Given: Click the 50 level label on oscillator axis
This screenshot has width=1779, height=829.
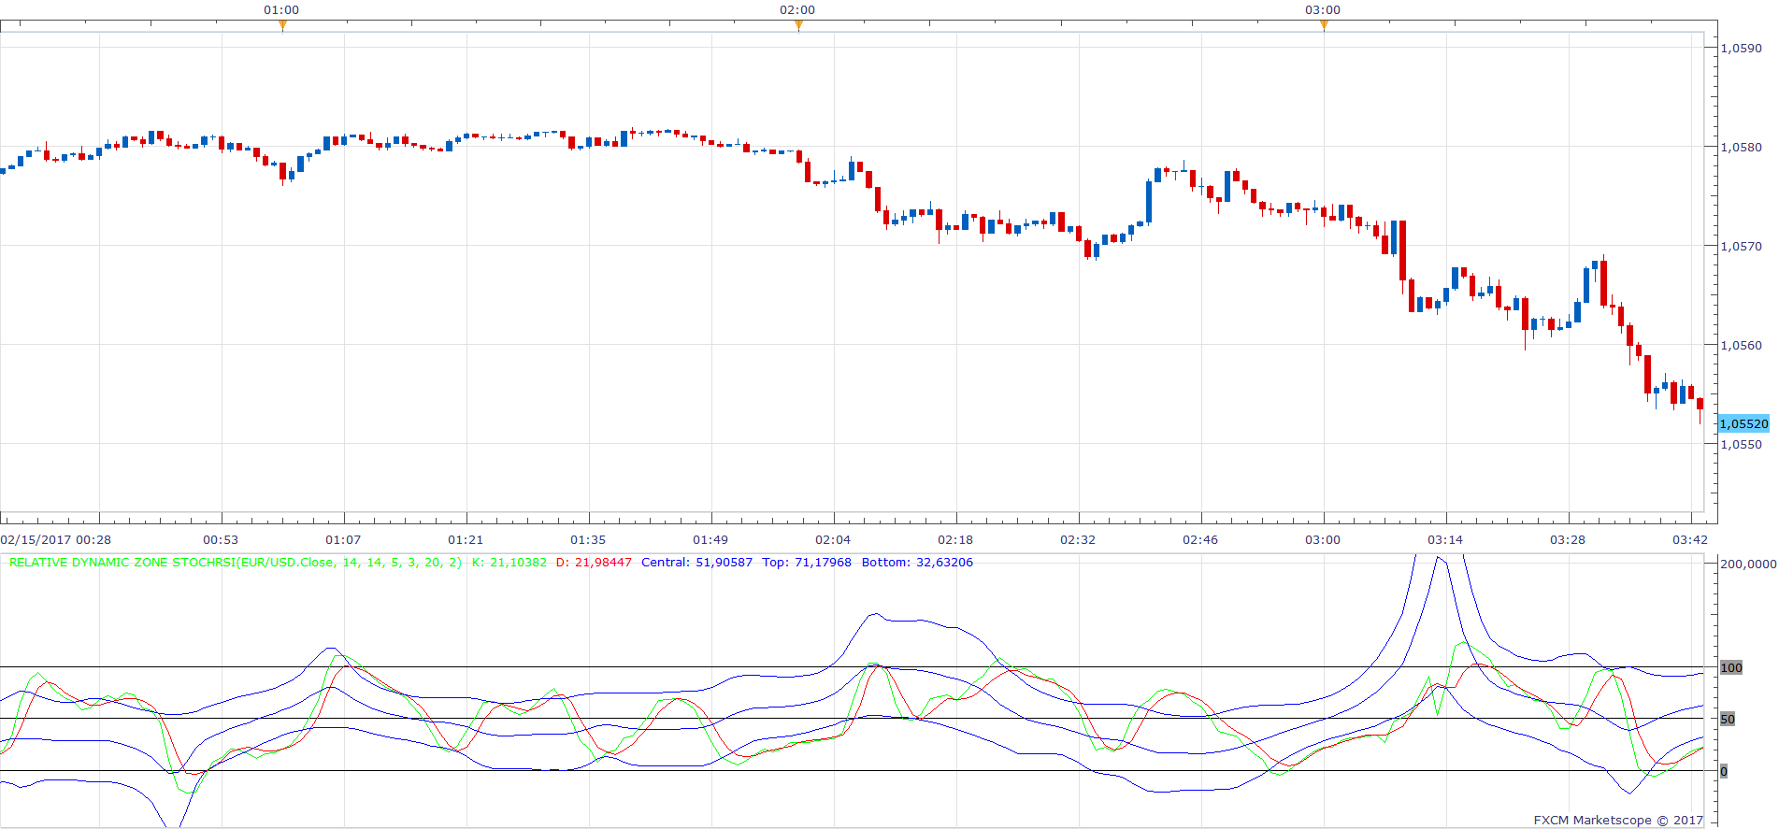Looking at the screenshot, I should click(1728, 719).
